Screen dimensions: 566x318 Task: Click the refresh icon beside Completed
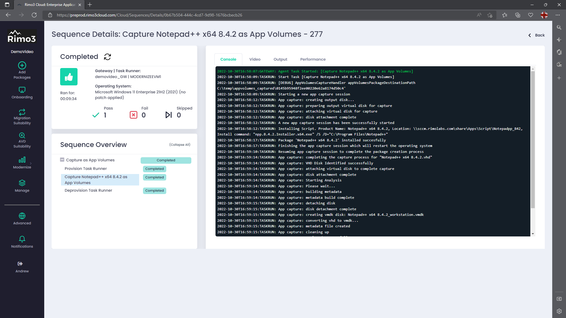pos(107,57)
